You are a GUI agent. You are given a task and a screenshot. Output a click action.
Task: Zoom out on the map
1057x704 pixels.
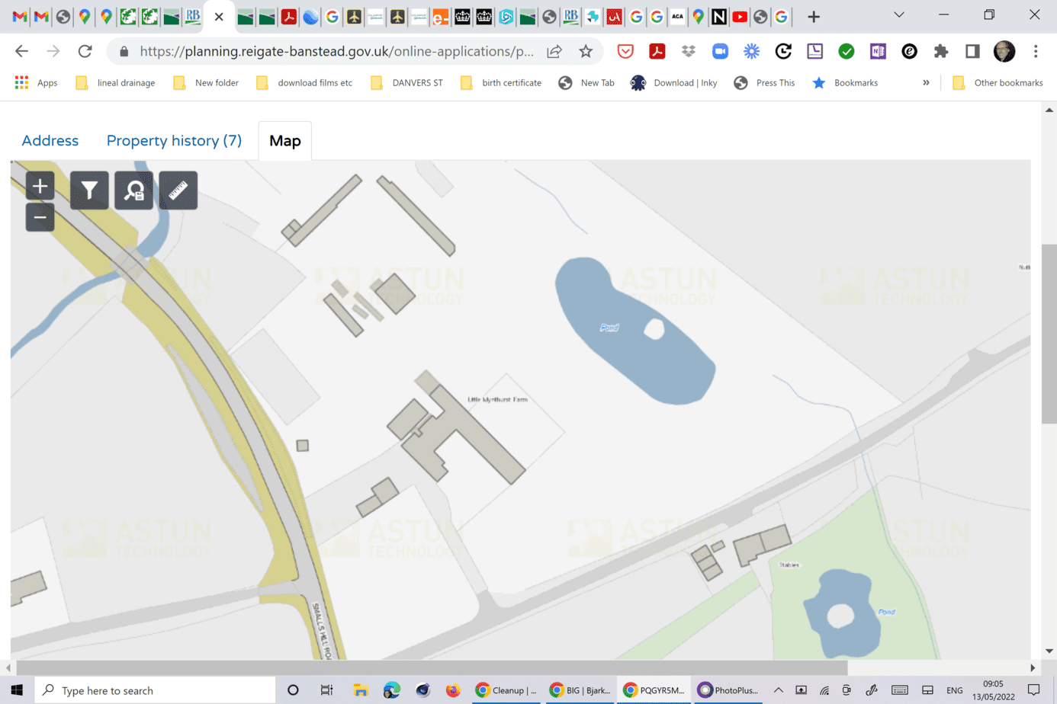pyautogui.click(x=40, y=217)
